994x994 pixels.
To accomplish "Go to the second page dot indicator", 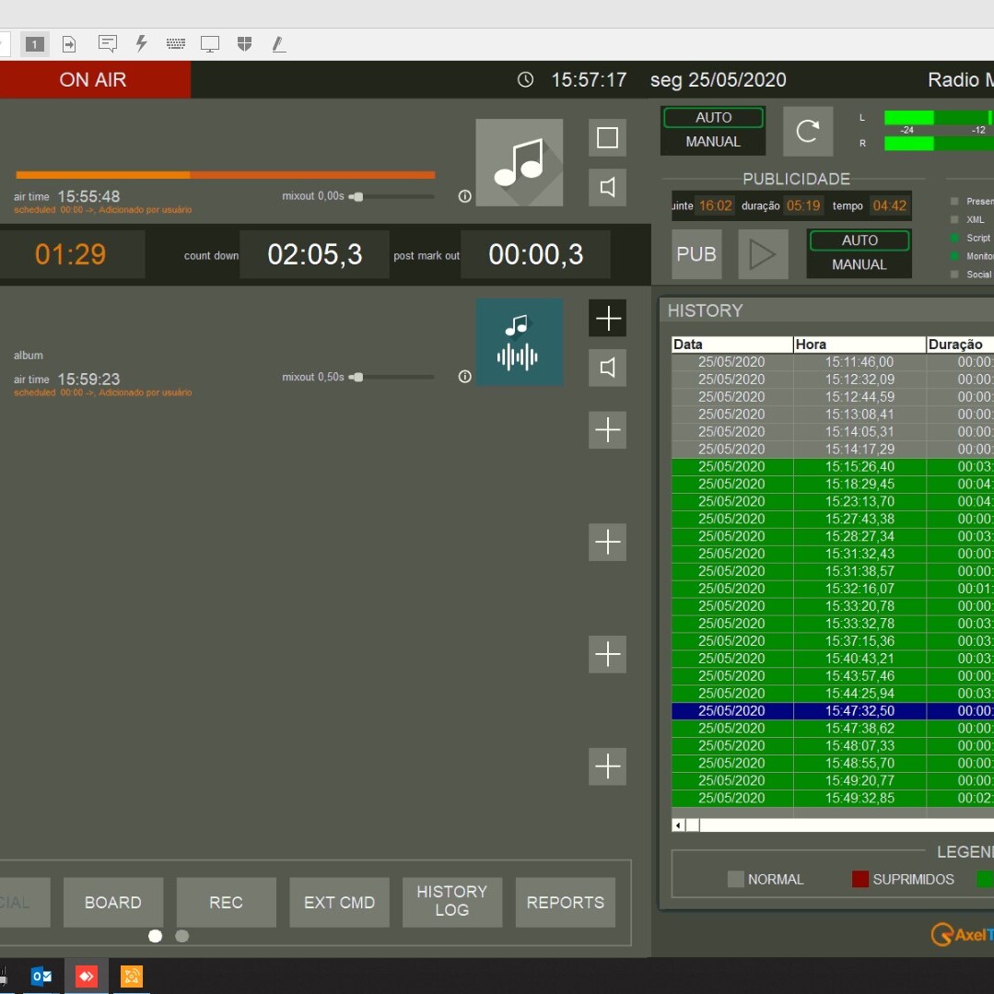I will click(x=182, y=936).
